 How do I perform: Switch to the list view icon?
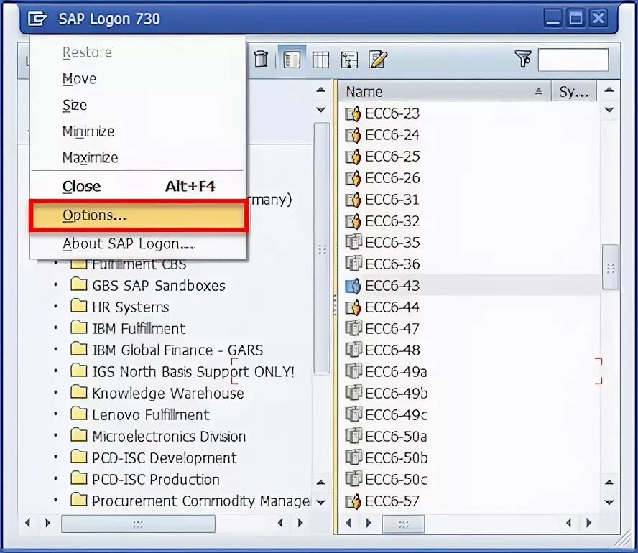[320, 60]
